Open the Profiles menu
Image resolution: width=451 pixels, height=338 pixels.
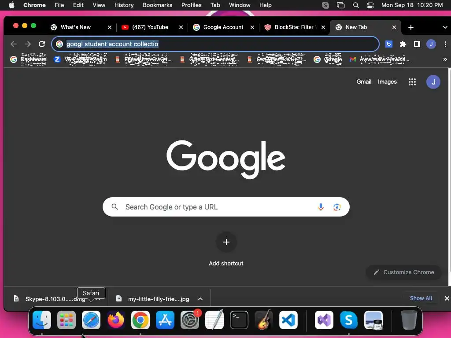pyautogui.click(x=191, y=5)
